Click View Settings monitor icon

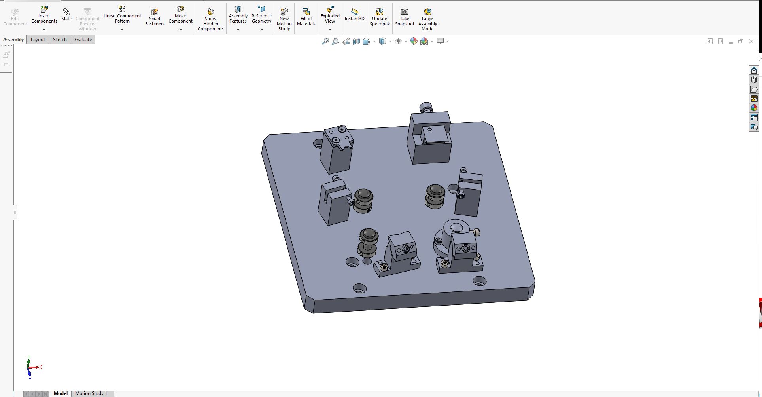pos(440,41)
